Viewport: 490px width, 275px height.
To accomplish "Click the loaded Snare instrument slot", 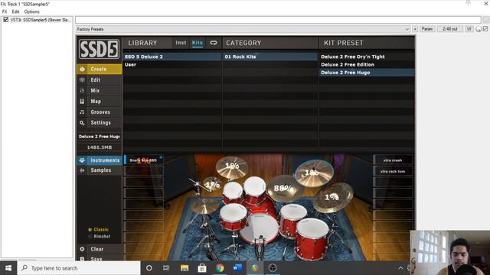I will [143, 160].
